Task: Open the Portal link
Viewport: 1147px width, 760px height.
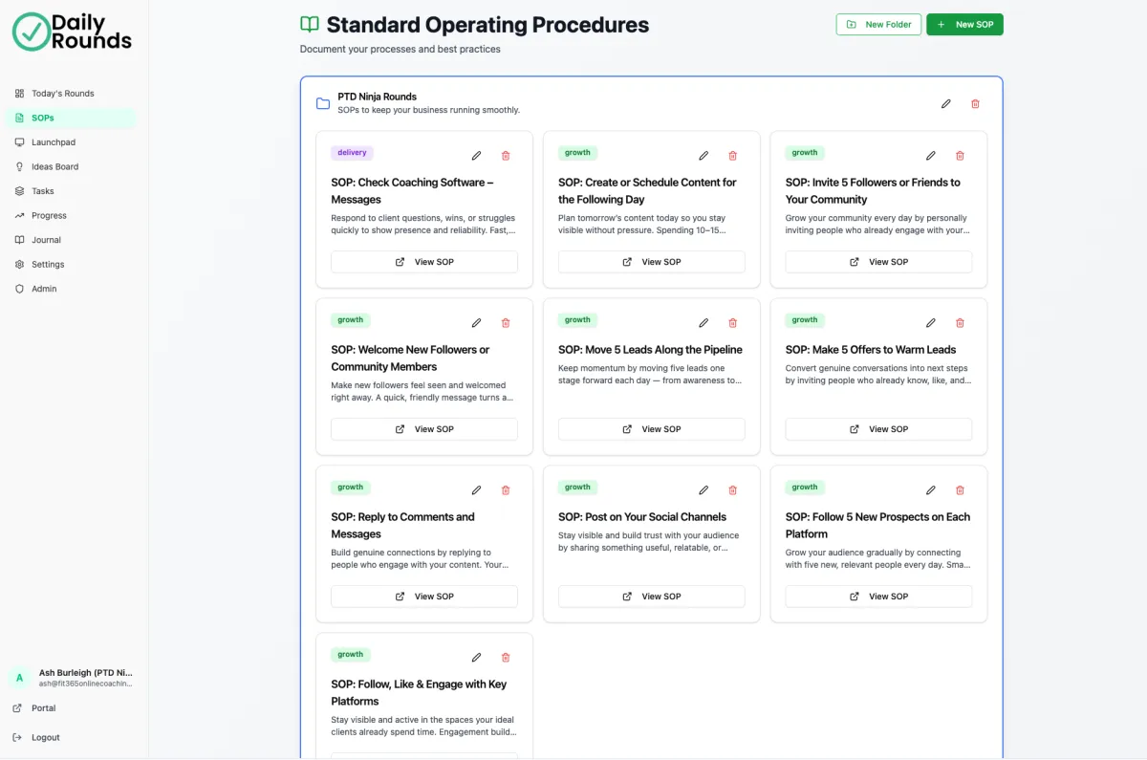Action: point(43,708)
